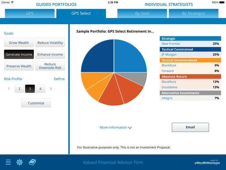Toggle the Generate Income goal
This screenshot has width=226, height=170.
point(19,54)
